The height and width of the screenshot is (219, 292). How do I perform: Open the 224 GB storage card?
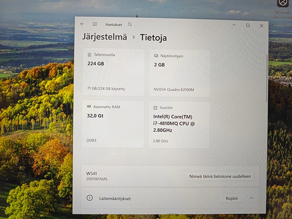(x=113, y=72)
